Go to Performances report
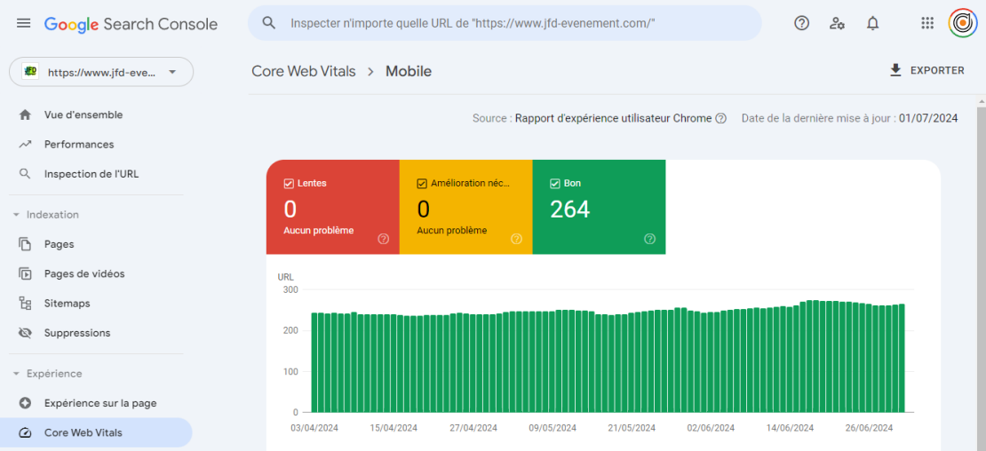986x451 pixels. click(79, 144)
